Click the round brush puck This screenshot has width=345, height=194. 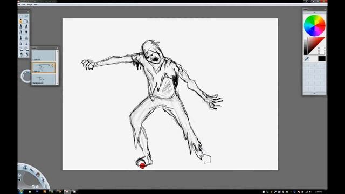coord(26,76)
